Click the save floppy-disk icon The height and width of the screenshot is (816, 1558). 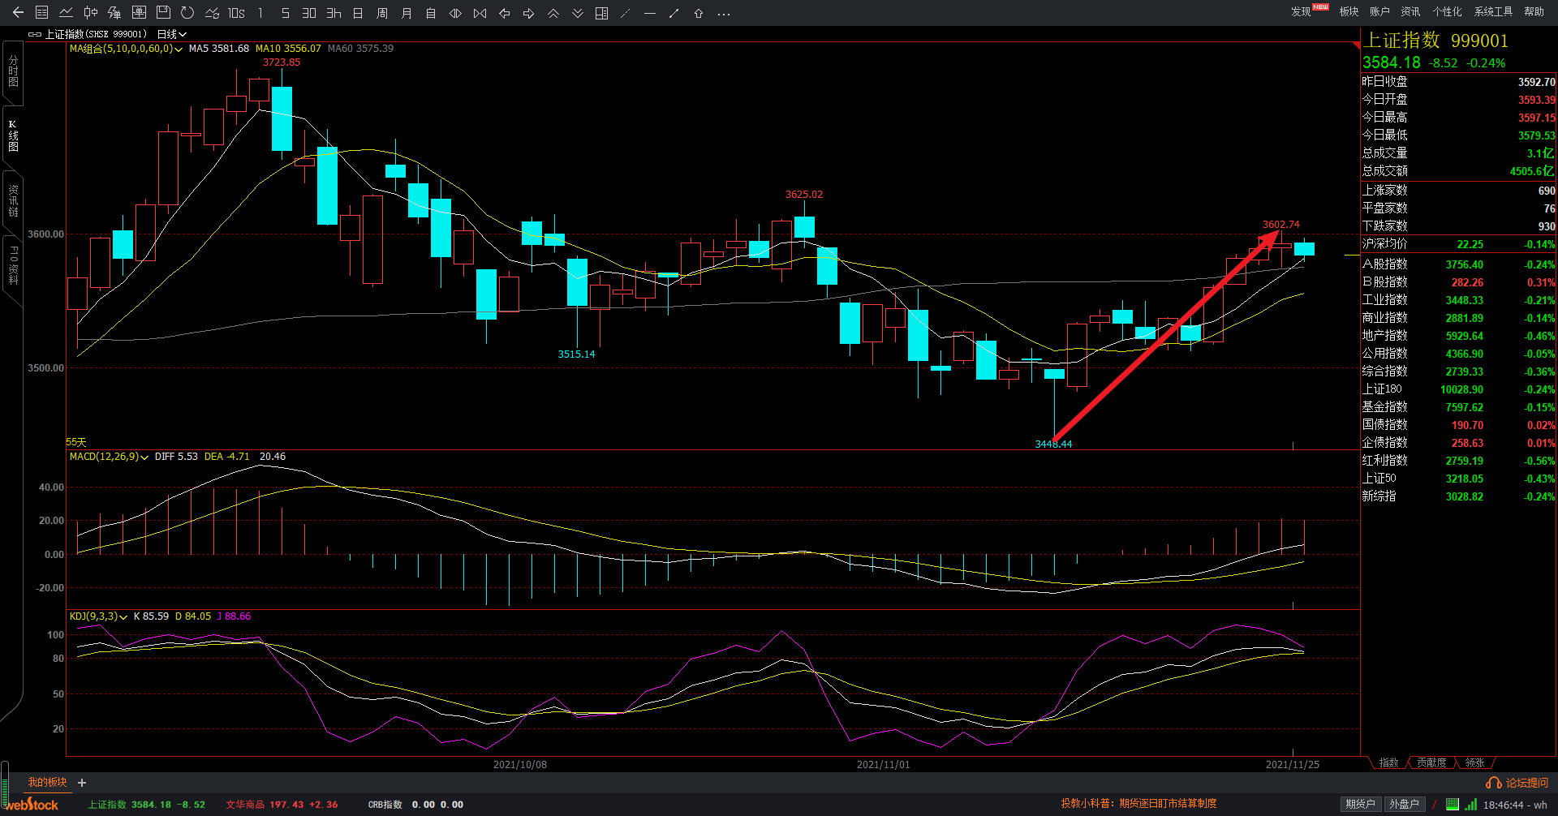[163, 13]
